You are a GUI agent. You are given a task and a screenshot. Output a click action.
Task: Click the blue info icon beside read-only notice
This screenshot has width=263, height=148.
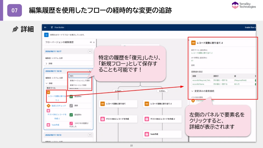click(46, 35)
